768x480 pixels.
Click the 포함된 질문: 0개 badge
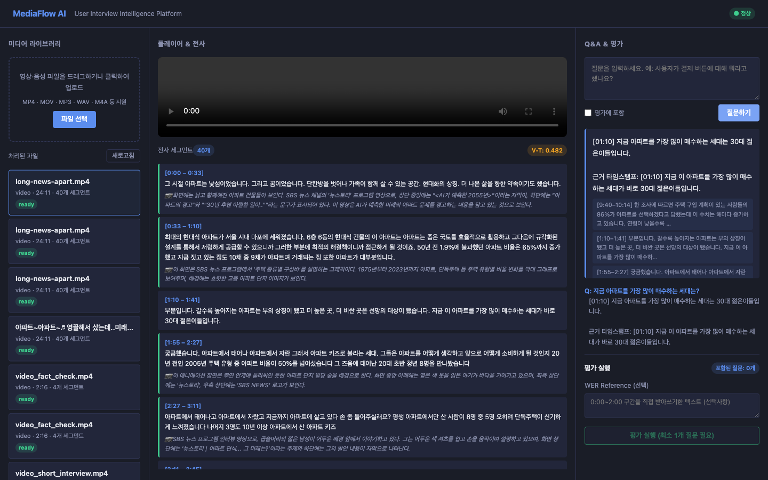(735, 368)
